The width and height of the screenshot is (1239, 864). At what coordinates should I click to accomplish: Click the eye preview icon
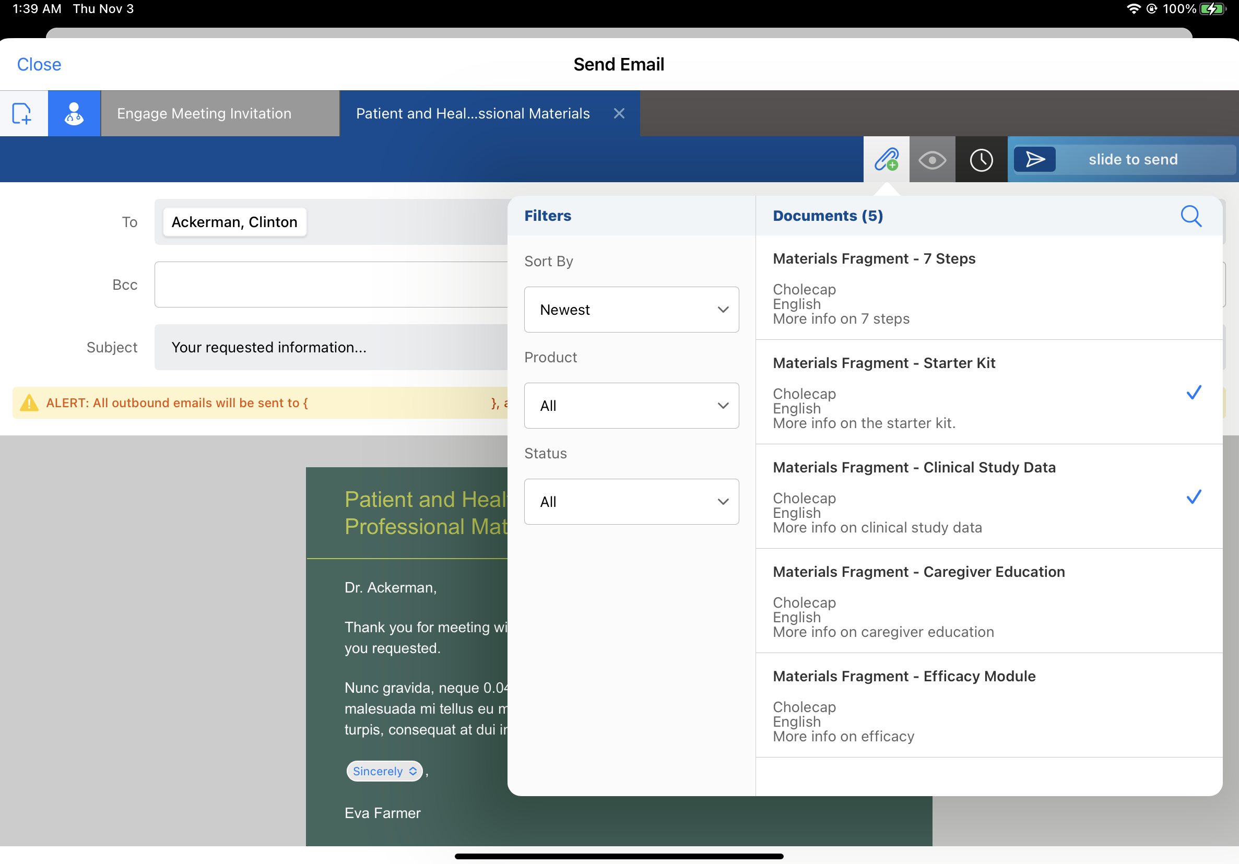click(932, 160)
